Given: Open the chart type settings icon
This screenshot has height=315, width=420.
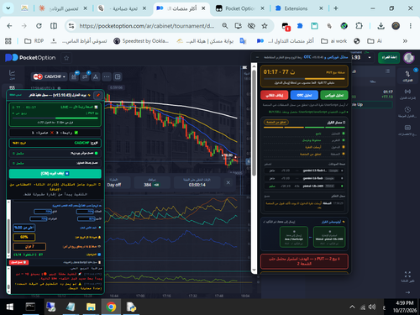Looking at the screenshot, I should tap(74, 76).
